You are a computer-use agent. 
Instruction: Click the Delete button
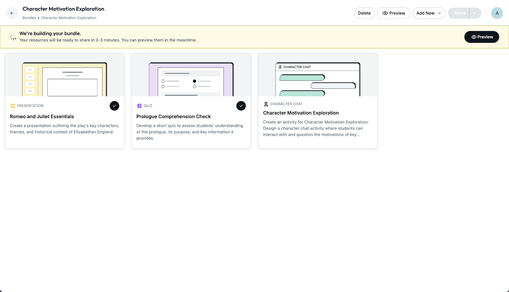click(364, 13)
